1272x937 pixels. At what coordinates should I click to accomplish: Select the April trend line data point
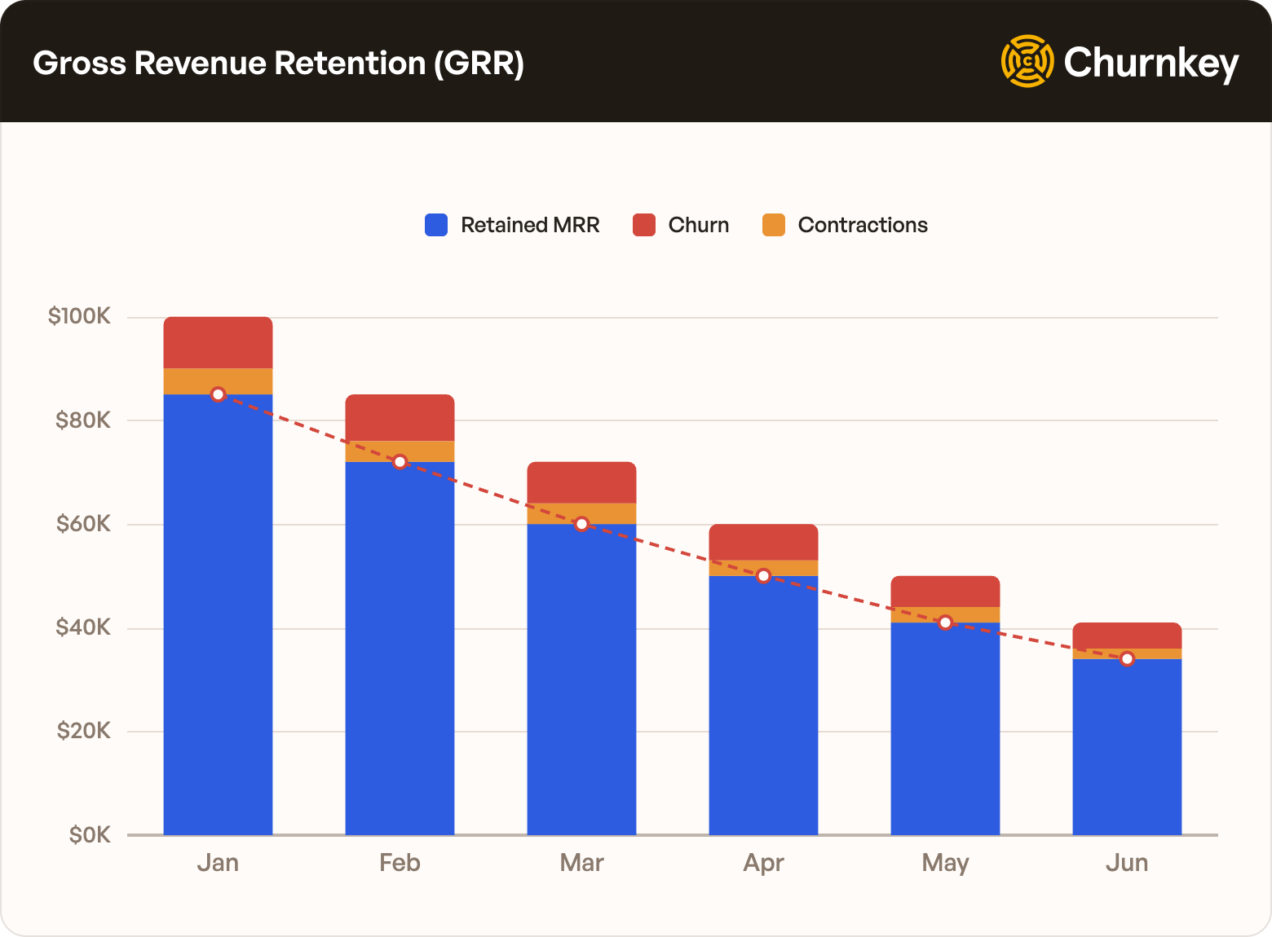(x=763, y=576)
